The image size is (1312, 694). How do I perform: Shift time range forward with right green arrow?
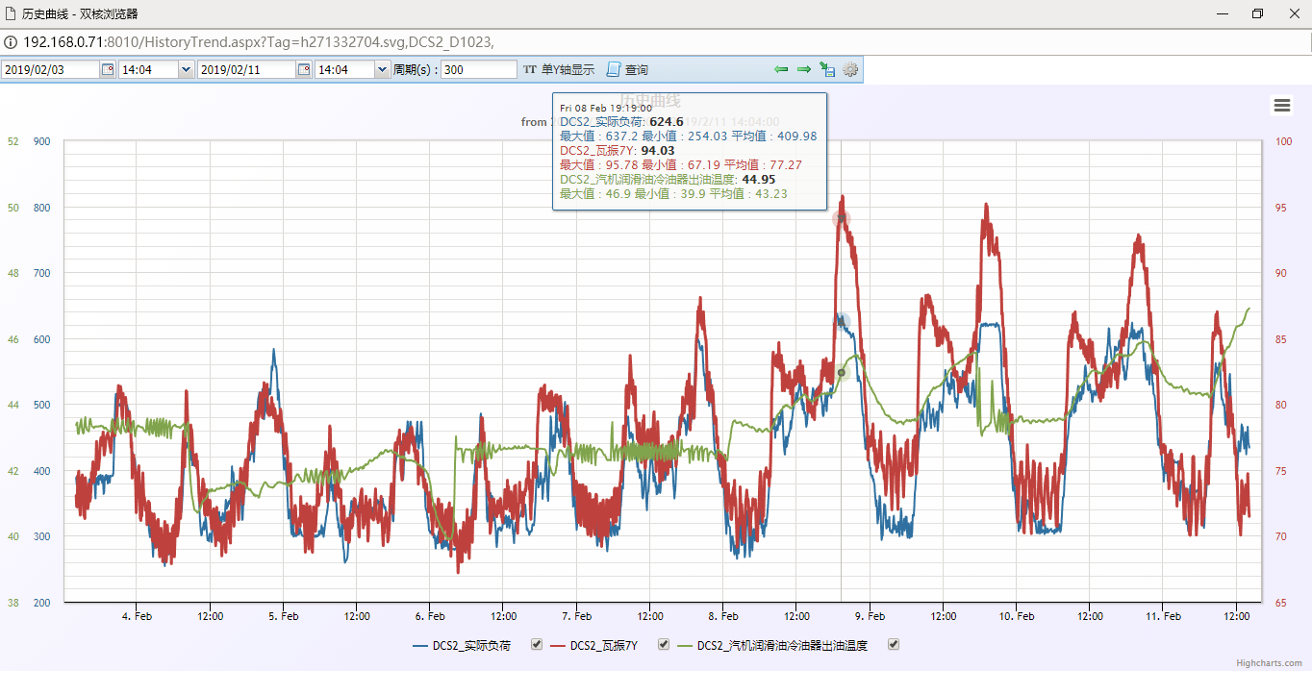(x=804, y=69)
